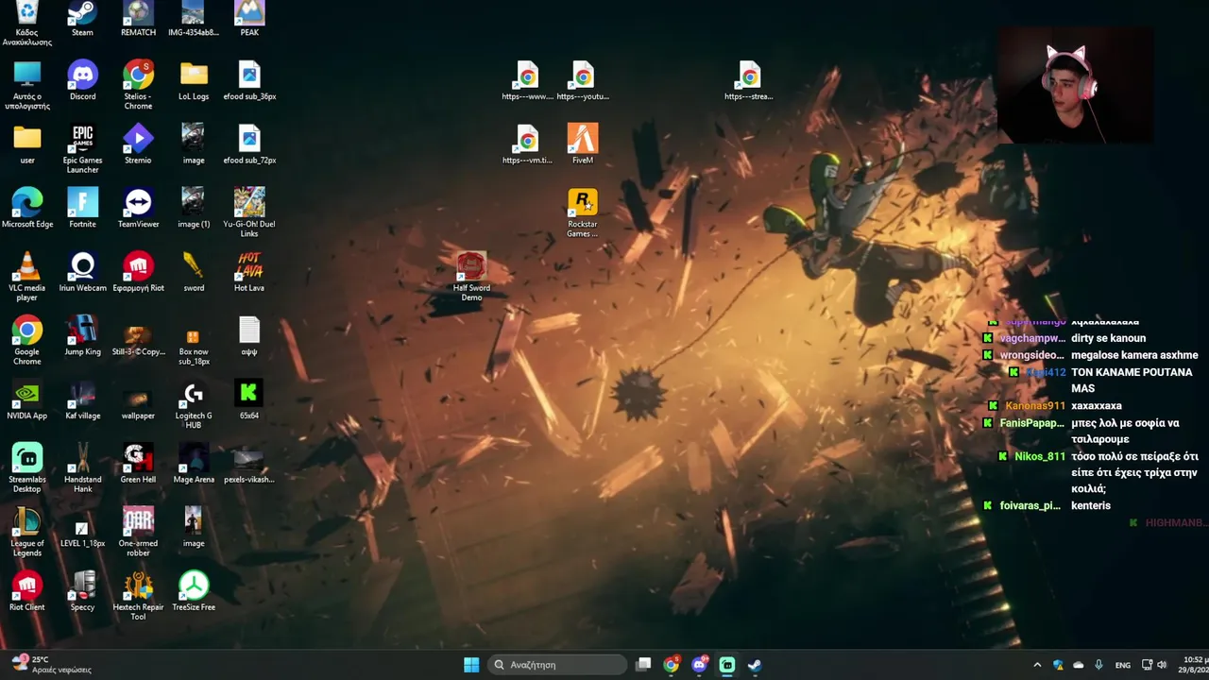Viewport: 1209px width, 680px height.
Task: Open the https---strea... web shortcut
Action: coord(749,80)
